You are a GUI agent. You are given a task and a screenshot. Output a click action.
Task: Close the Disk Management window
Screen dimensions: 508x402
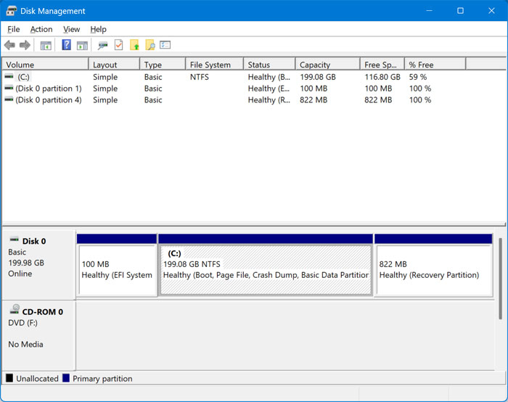point(491,11)
